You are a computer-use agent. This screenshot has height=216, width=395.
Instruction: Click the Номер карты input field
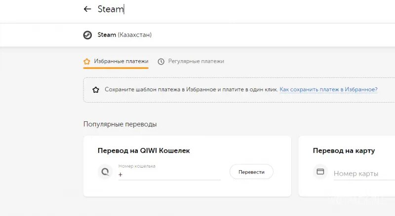click(x=363, y=174)
